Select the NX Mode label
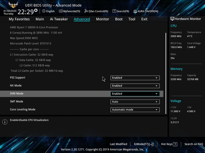Image resolution: width=205 pixels, height=153 pixels. point(16,85)
